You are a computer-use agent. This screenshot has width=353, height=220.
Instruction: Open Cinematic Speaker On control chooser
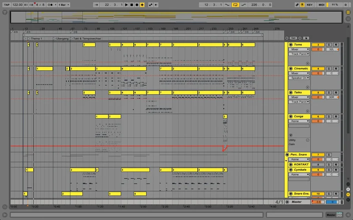(299, 78)
